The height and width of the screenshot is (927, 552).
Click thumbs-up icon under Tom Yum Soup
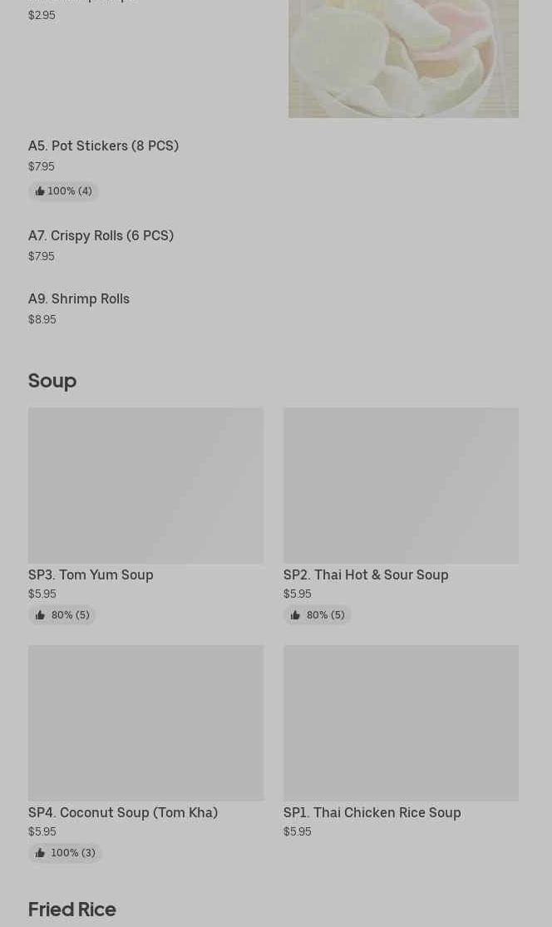tap(40, 615)
